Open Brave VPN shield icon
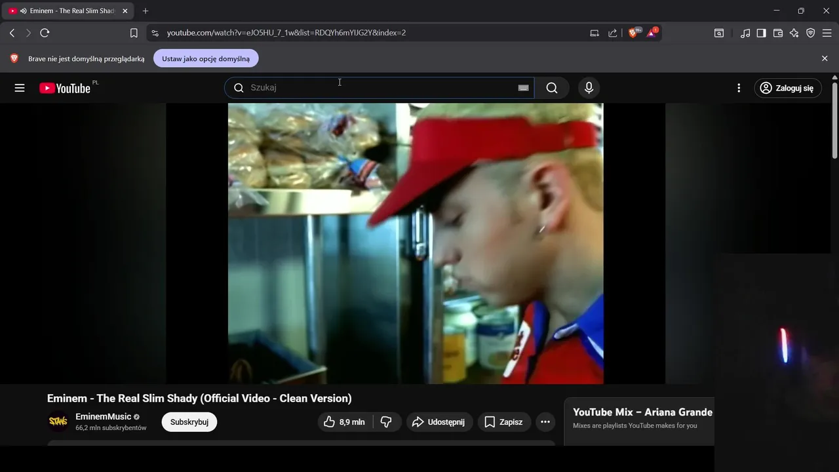 click(x=811, y=33)
